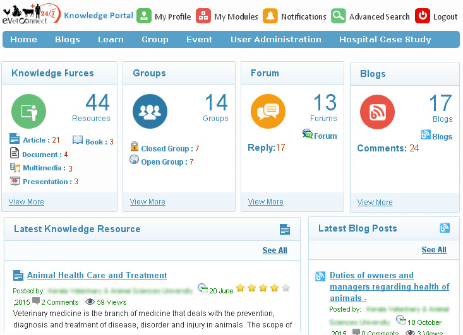Click the calendar icon next to 20 June
The image size is (463, 335).
[203, 288]
